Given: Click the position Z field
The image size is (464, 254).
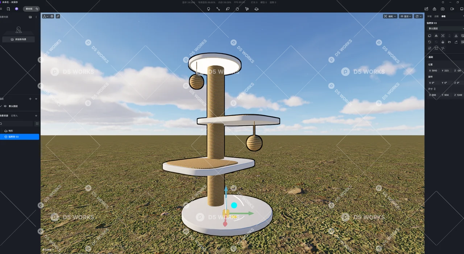Looking at the screenshot, I should tap(458, 71).
